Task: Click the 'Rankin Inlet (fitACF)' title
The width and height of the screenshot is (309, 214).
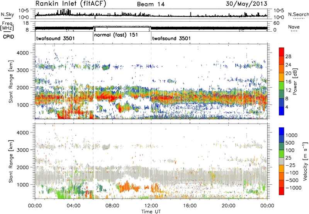Action: point(71,4)
